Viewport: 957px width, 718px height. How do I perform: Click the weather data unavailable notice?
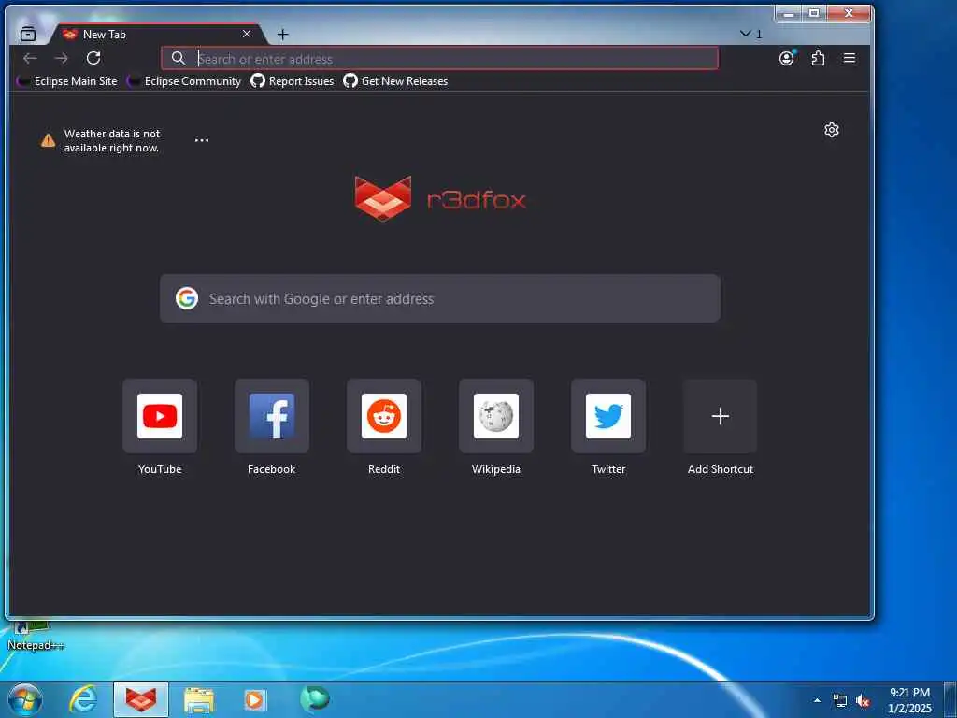click(x=112, y=140)
